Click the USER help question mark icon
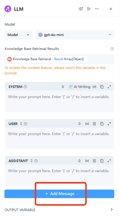 click(26, 124)
